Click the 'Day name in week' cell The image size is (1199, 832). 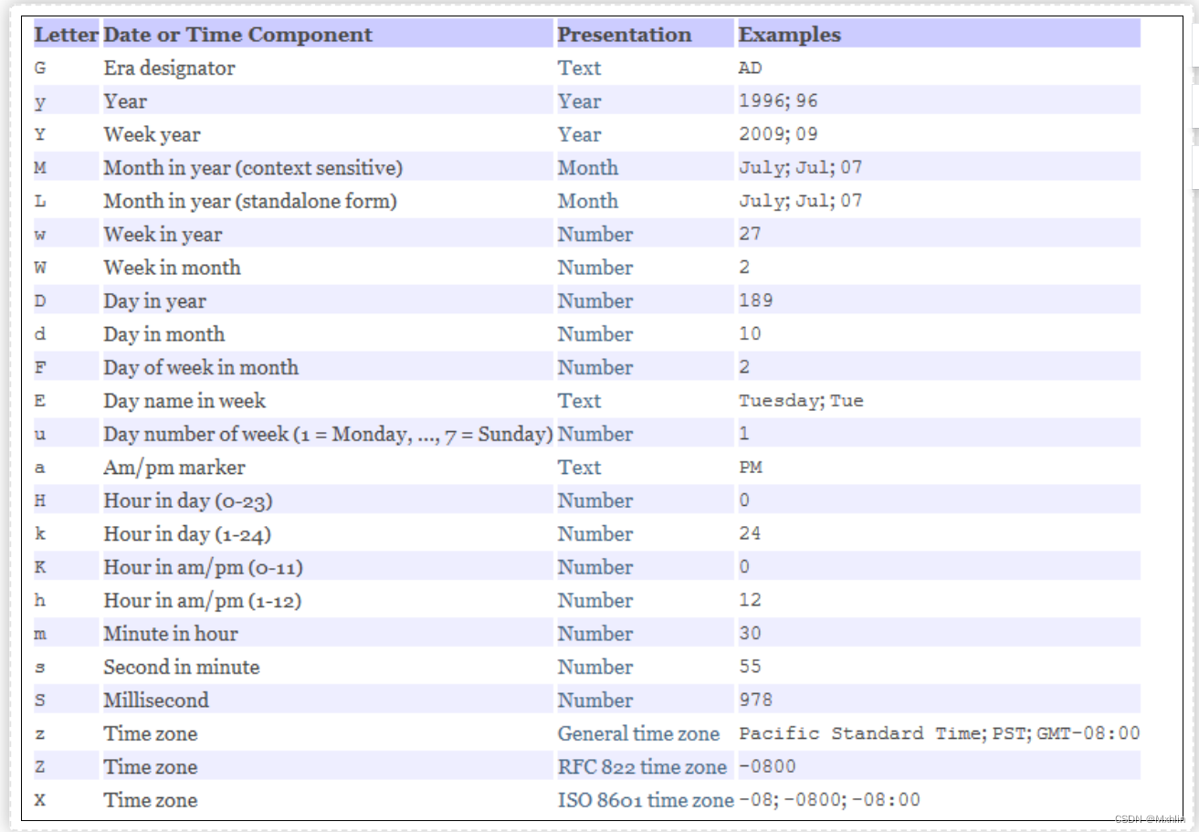184,401
